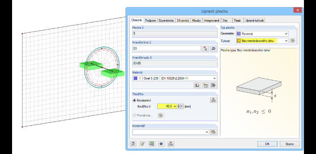
Task: Open the Upravit tuhosti tab
Action: tap(254, 20)
